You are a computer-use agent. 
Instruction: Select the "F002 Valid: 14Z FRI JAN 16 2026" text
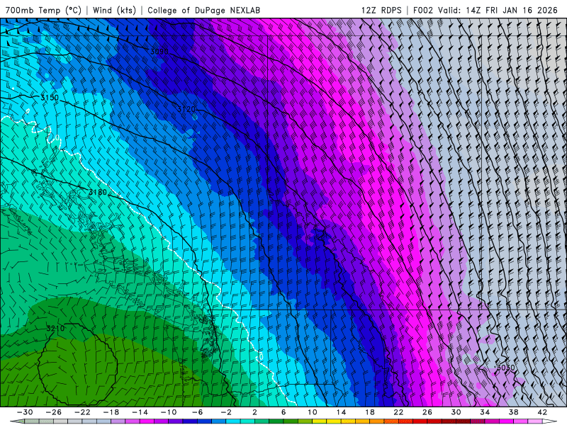click(485, 10)
